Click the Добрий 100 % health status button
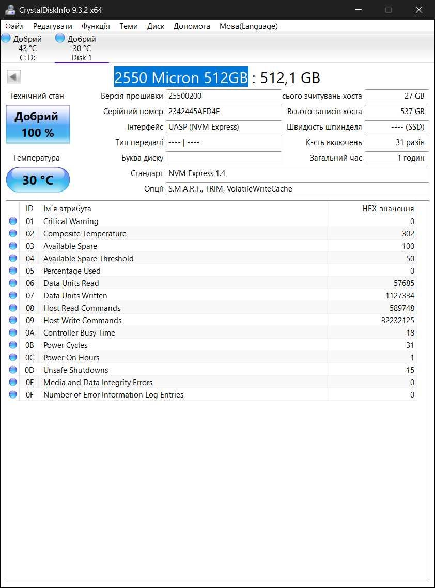435x588 pixels. click(38, 124)
